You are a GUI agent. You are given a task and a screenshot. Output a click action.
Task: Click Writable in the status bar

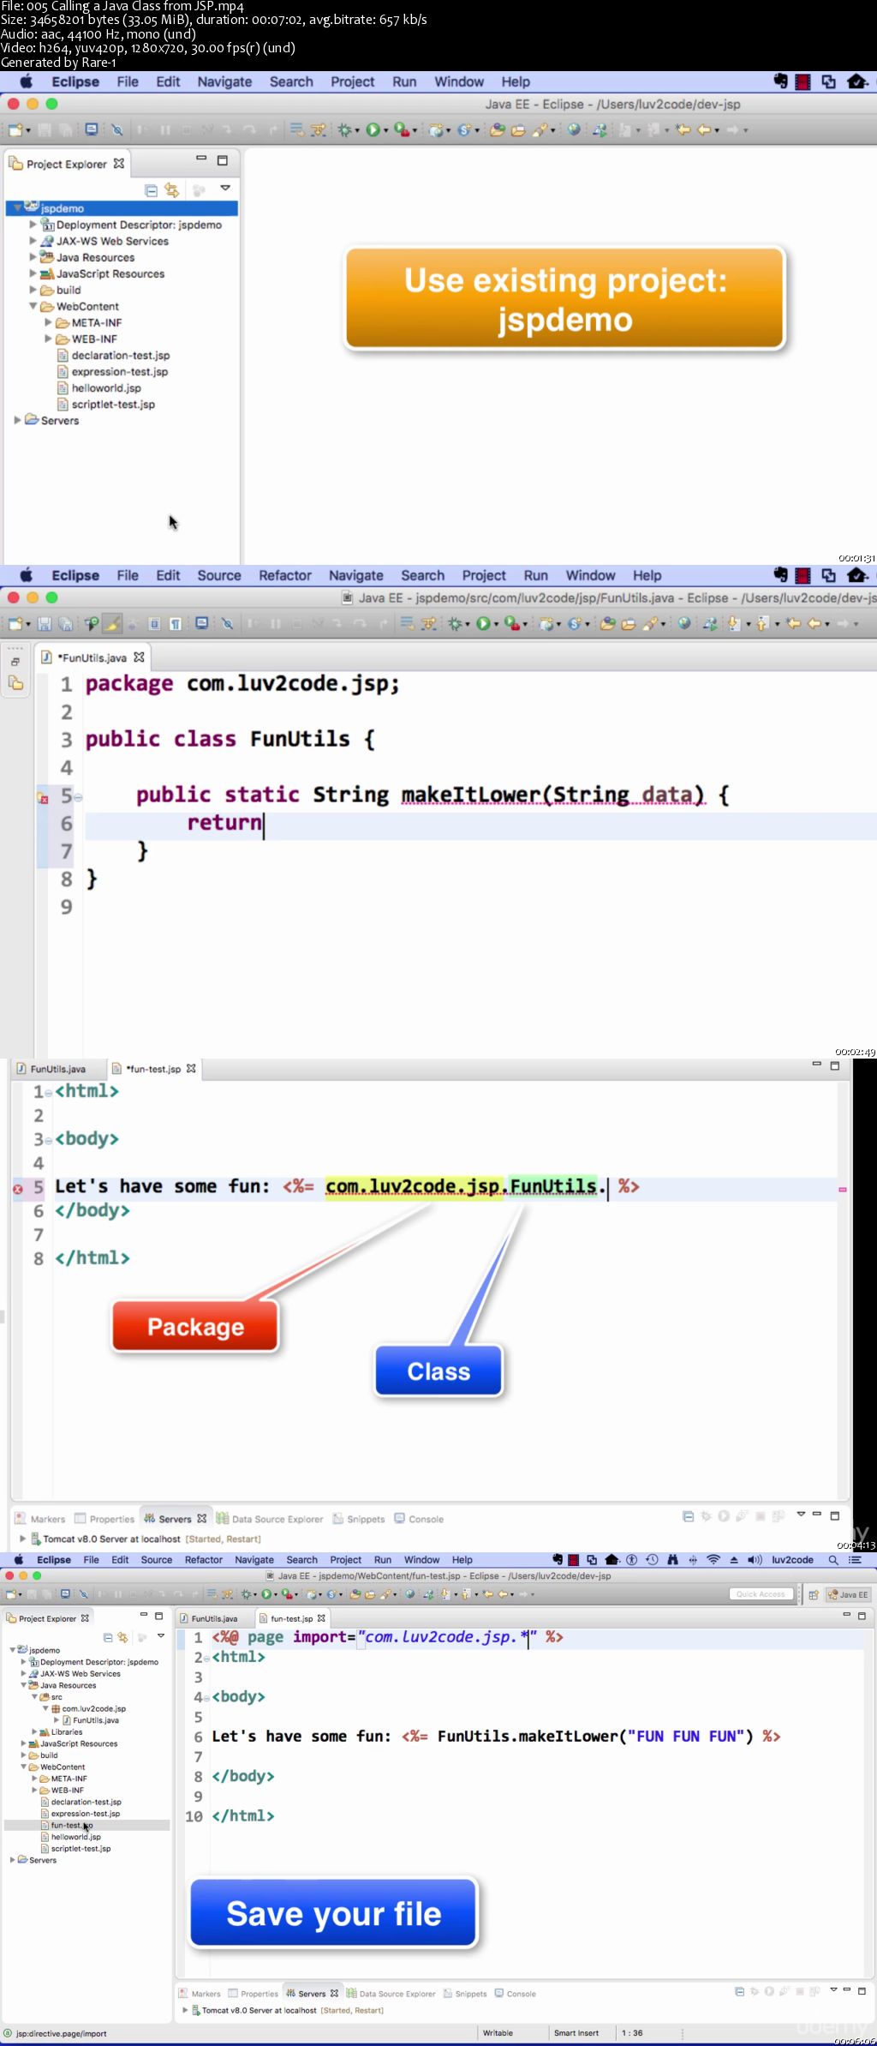point(498,2033)
